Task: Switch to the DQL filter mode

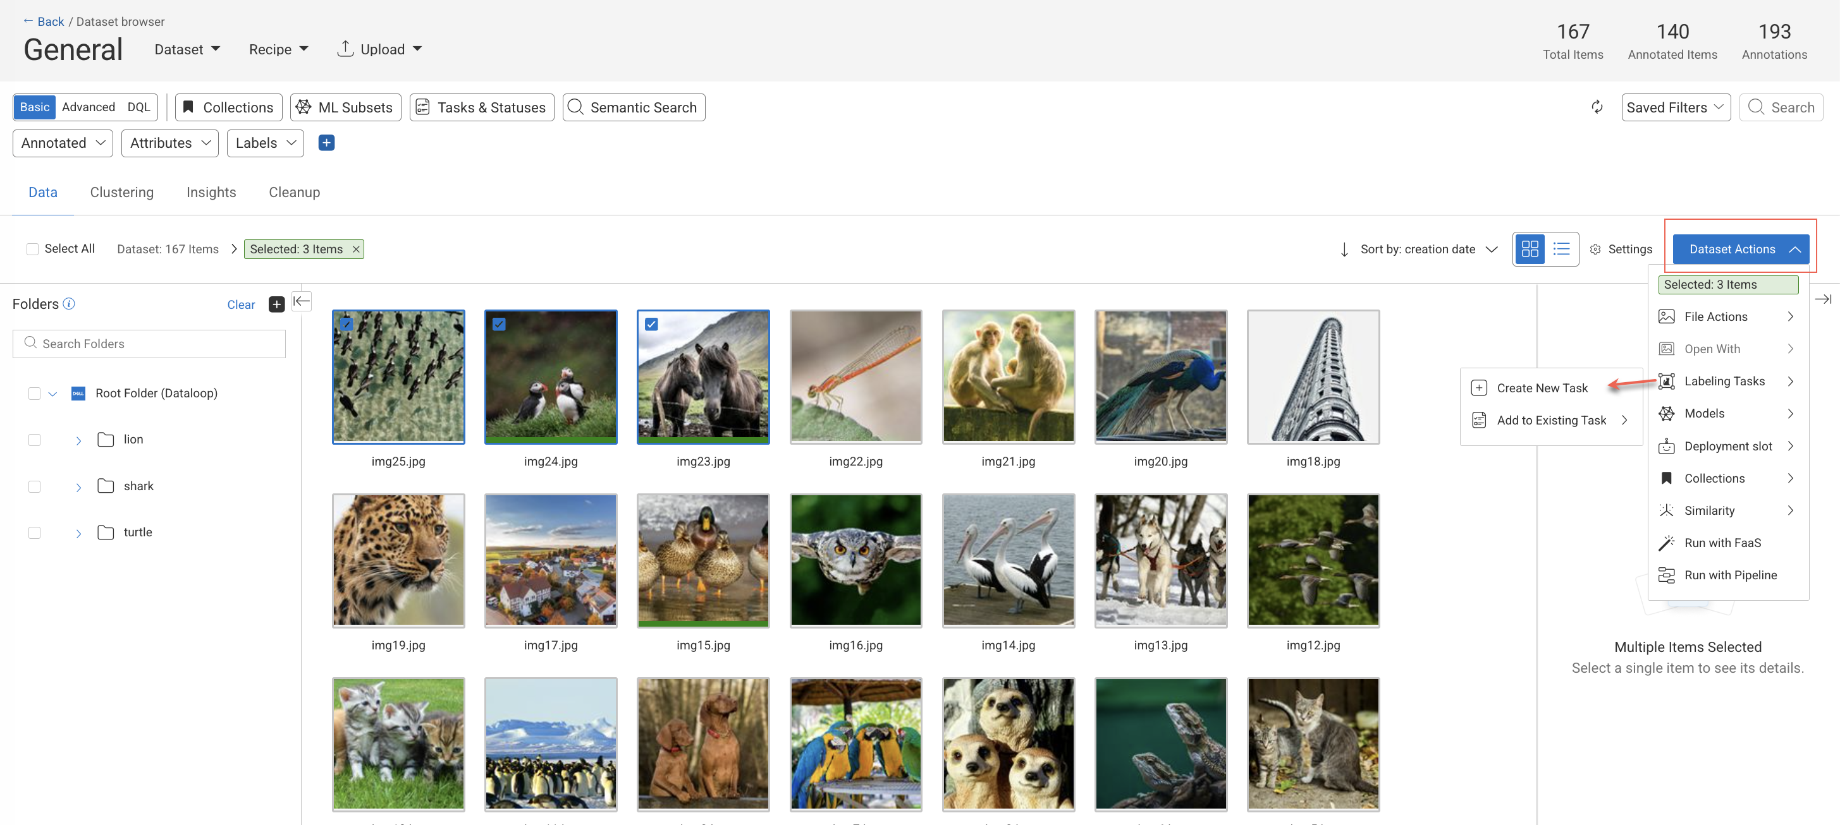Action: tap(138, 107)
